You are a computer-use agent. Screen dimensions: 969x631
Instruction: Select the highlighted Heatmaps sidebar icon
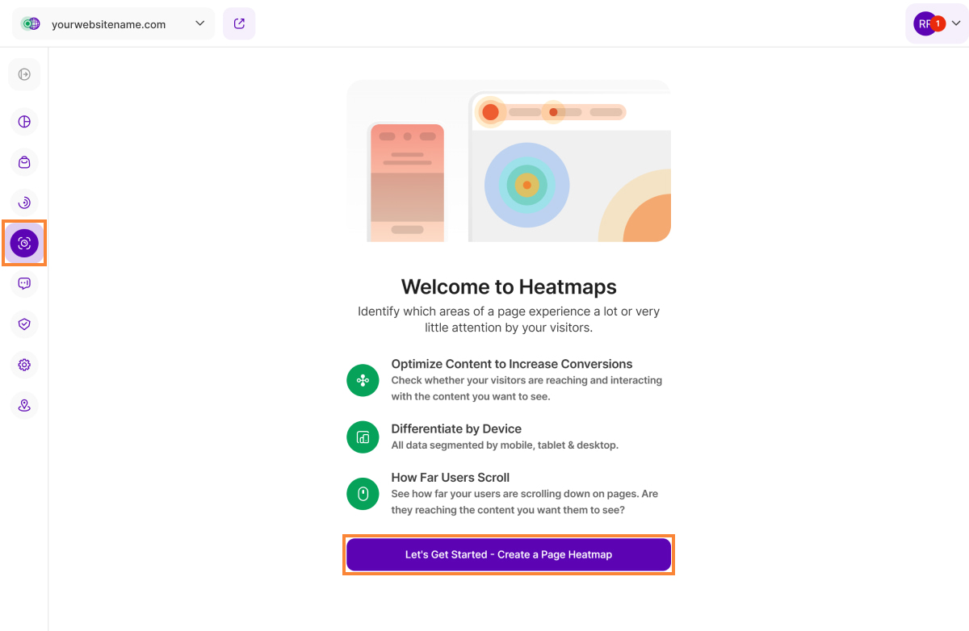(24, 243)
